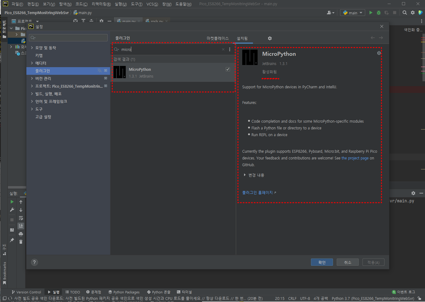
Task: Open the 문제점 problems tool window
Action: click(x=94, y=292)
